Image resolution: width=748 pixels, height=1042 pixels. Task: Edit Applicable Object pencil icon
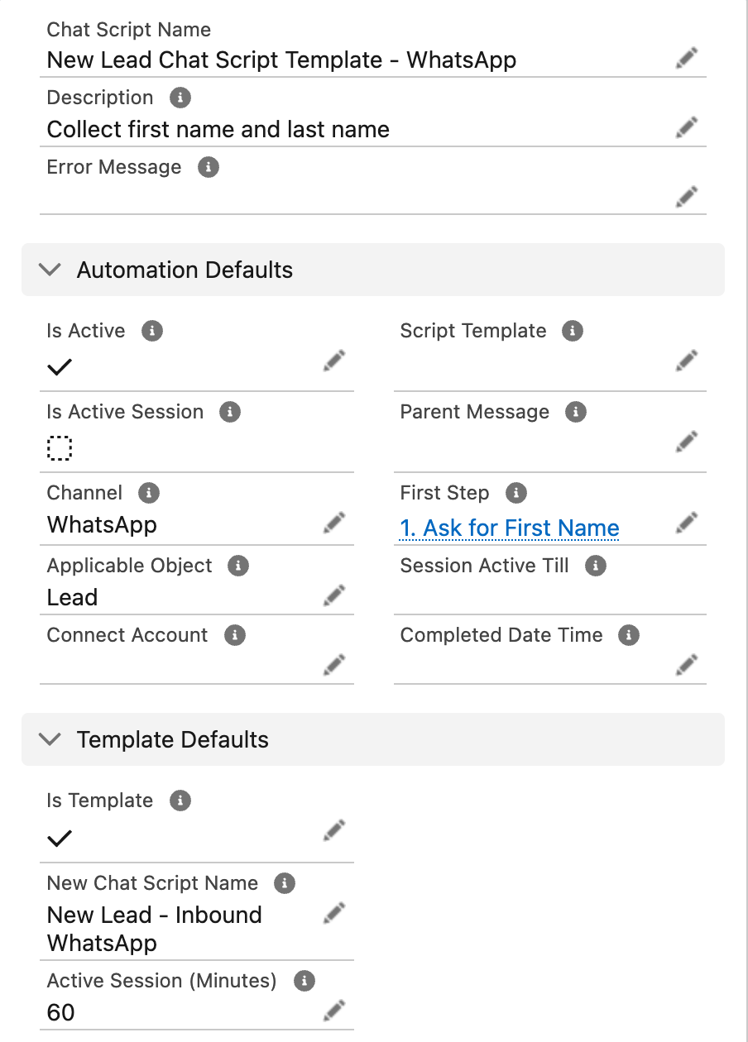point(334,595)
